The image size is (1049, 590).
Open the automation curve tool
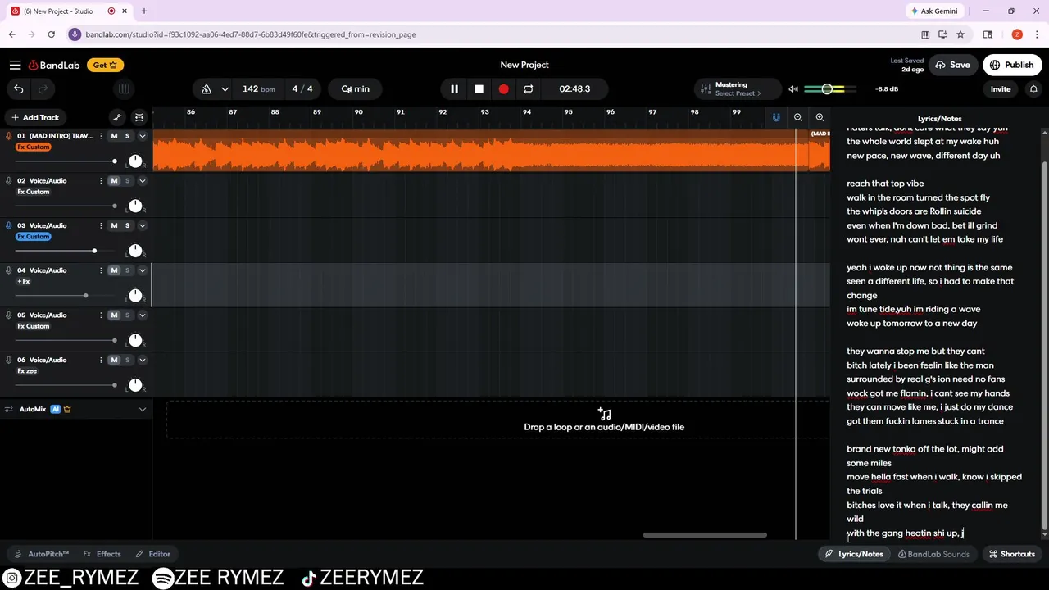[x=117, y=117]
